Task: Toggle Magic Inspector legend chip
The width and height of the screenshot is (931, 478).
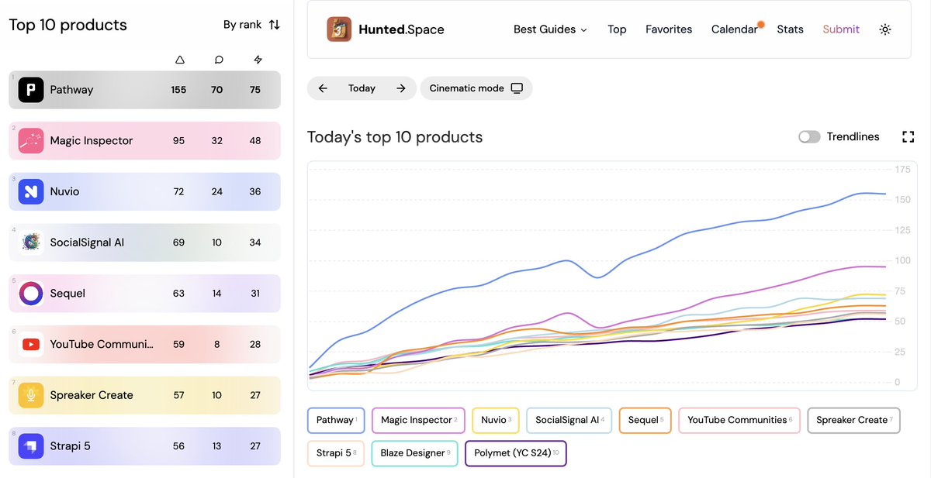Action: [418, 420]
